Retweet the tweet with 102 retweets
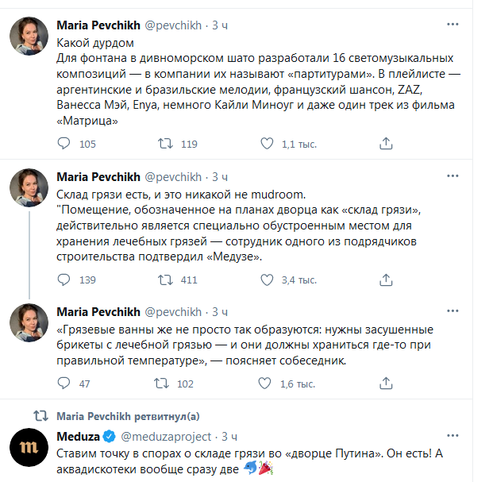 click(x=167, y=384)
